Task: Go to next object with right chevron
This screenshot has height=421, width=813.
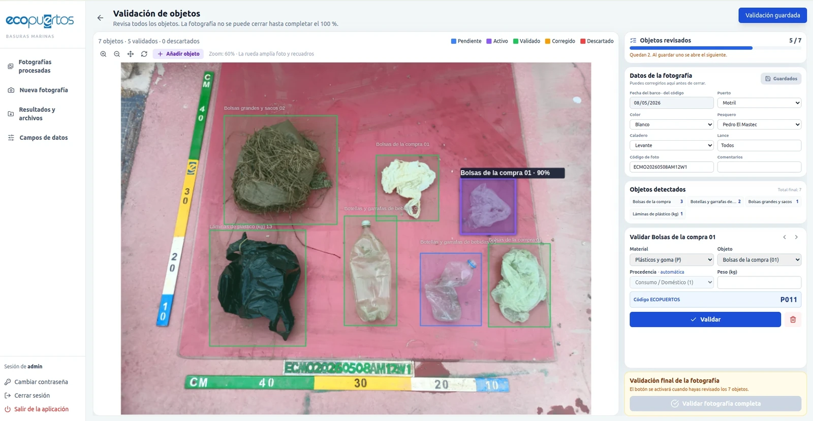Action: pyautogui.click(x=796, y=237)
